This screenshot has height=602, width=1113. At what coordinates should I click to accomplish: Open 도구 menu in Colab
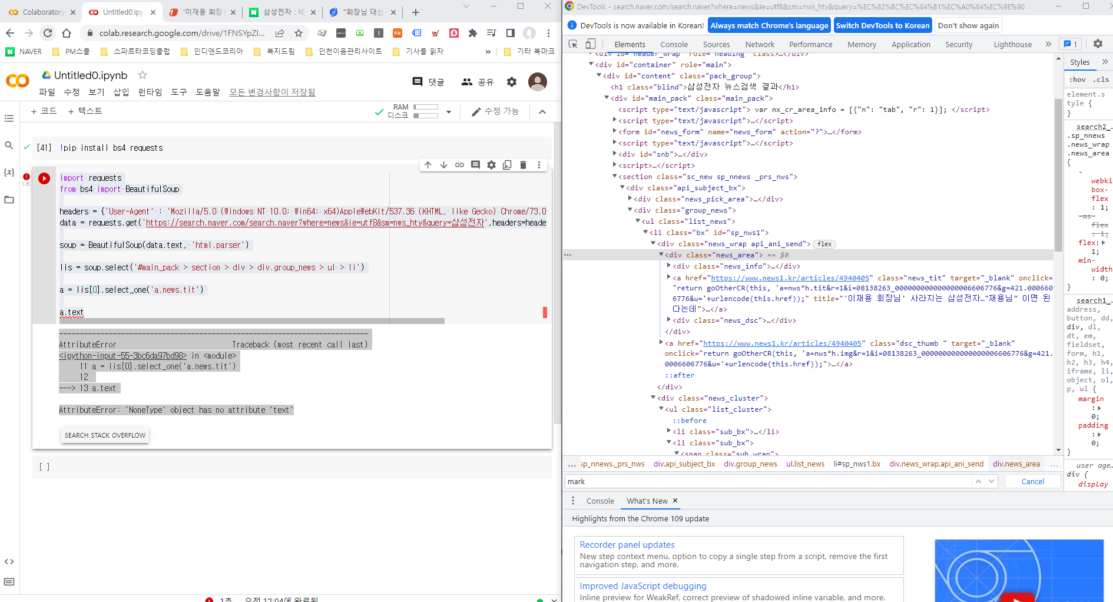point(179,92)
